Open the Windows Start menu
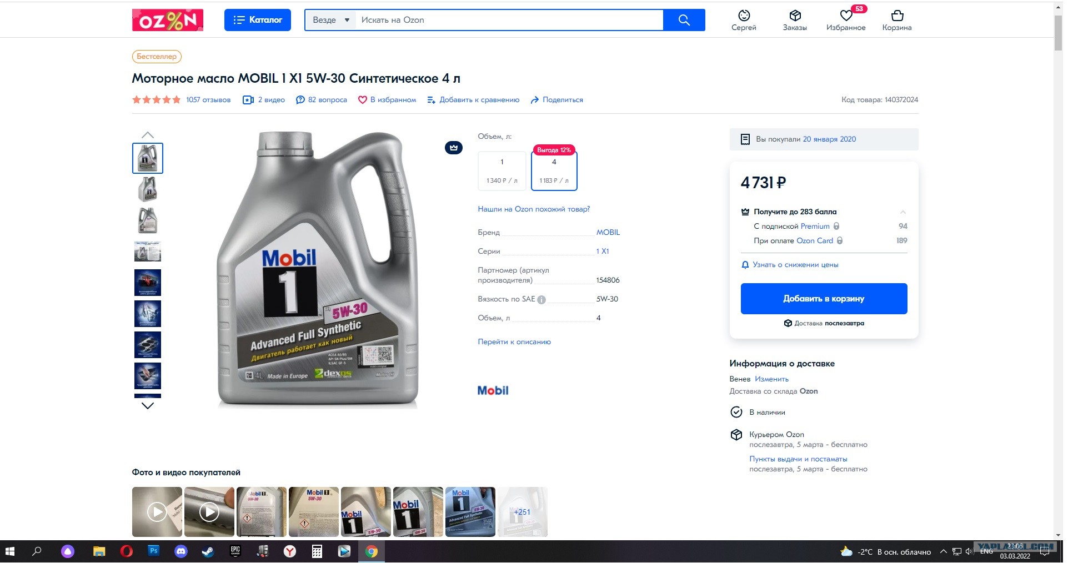This screenshot has width=1068, height=563. [10, 552]
